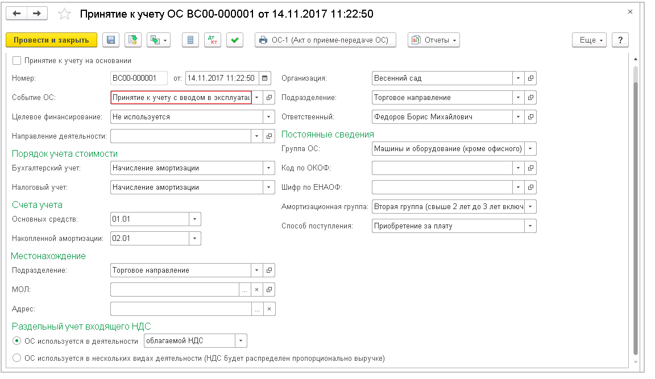The image size is (655, 379).
Task: Open the Событие ОС linked record icon
Action: (x=270, y=98)
